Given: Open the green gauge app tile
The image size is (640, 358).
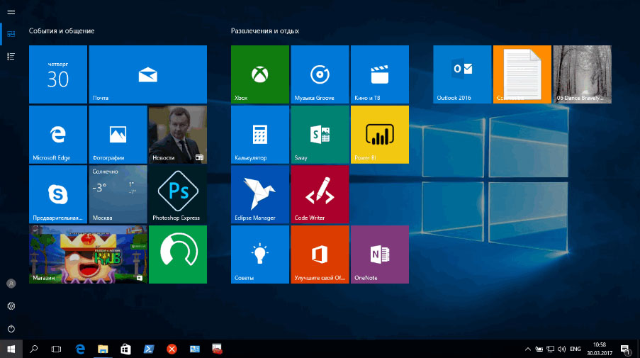Looking at the screenshot, I should click(x=178, y=254).
